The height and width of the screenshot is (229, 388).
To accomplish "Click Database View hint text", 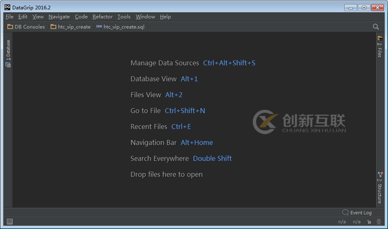I will click(154, 79).
